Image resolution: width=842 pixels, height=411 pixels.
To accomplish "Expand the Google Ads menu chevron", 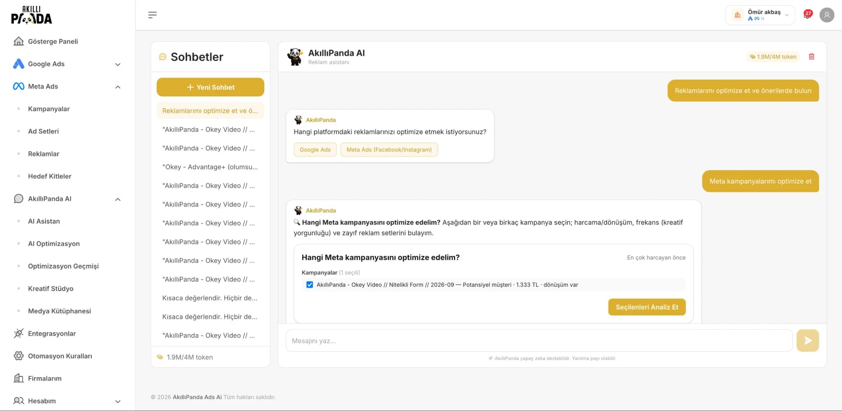I will click(x=118, y=64).
